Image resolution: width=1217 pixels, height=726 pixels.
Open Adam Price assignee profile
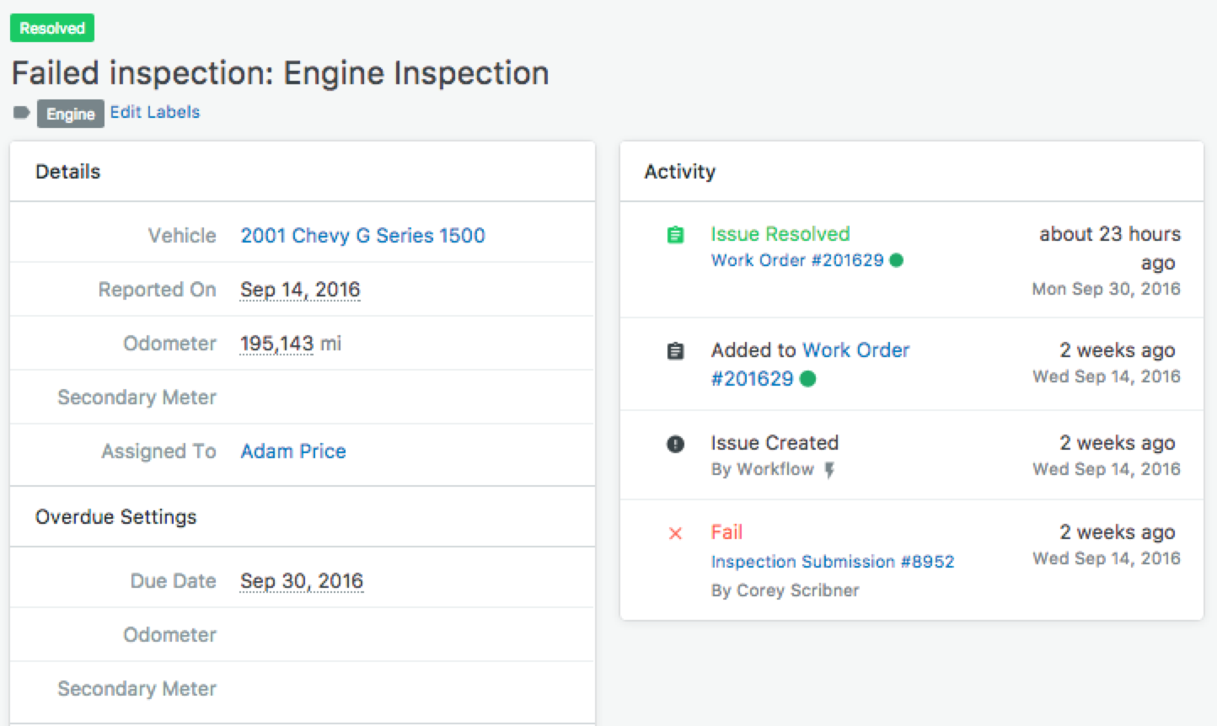pos(293,451)
